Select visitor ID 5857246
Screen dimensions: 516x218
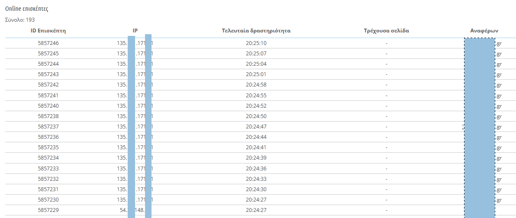(48, 43)
